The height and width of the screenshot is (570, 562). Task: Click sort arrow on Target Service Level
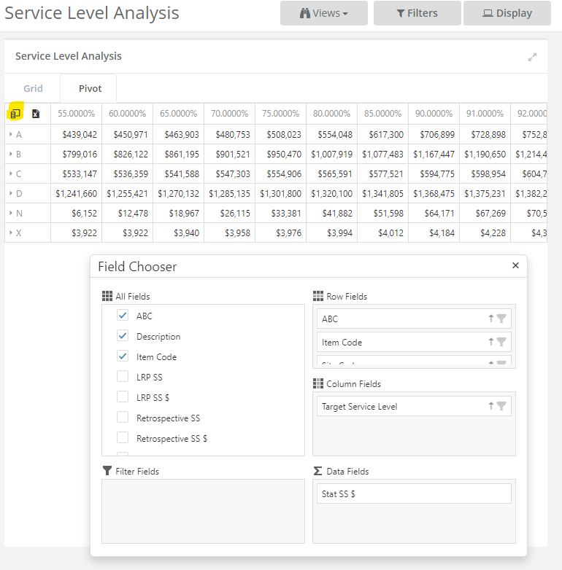[490, 406]
